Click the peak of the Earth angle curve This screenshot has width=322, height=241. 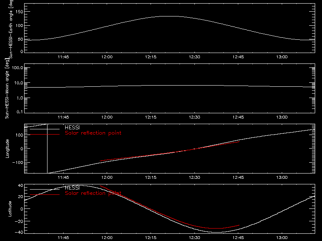pyautogui.click(x=169, y=16)
